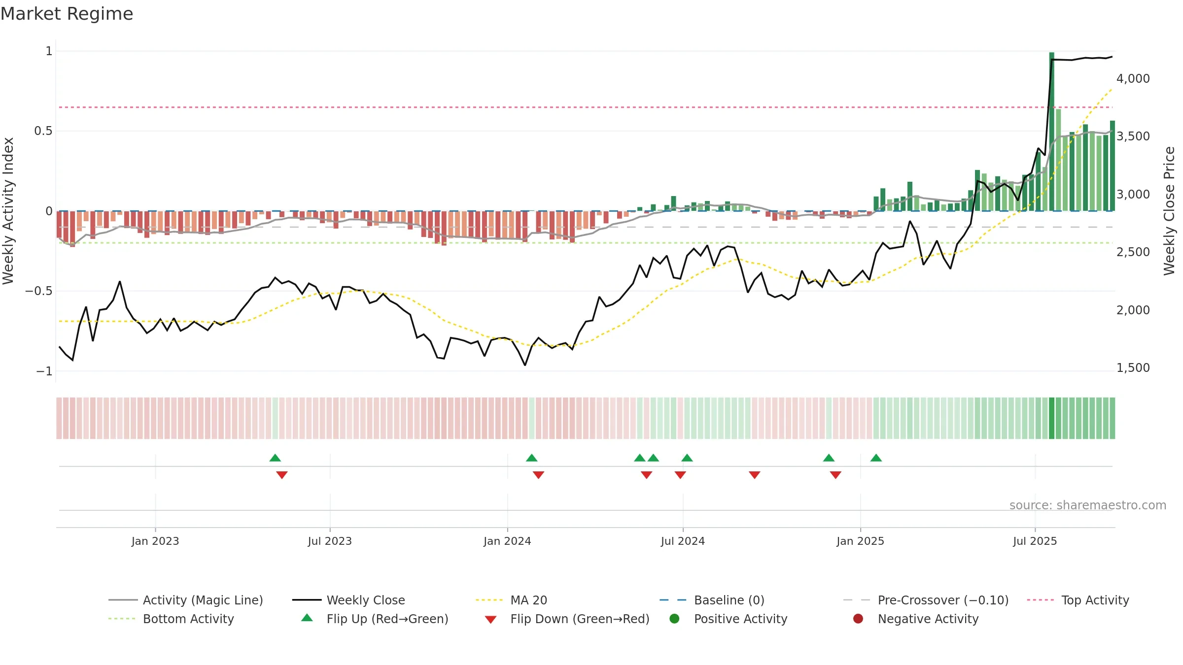
Task: Click the Jul 2024 x-axis label
Action: pos(683,541)
